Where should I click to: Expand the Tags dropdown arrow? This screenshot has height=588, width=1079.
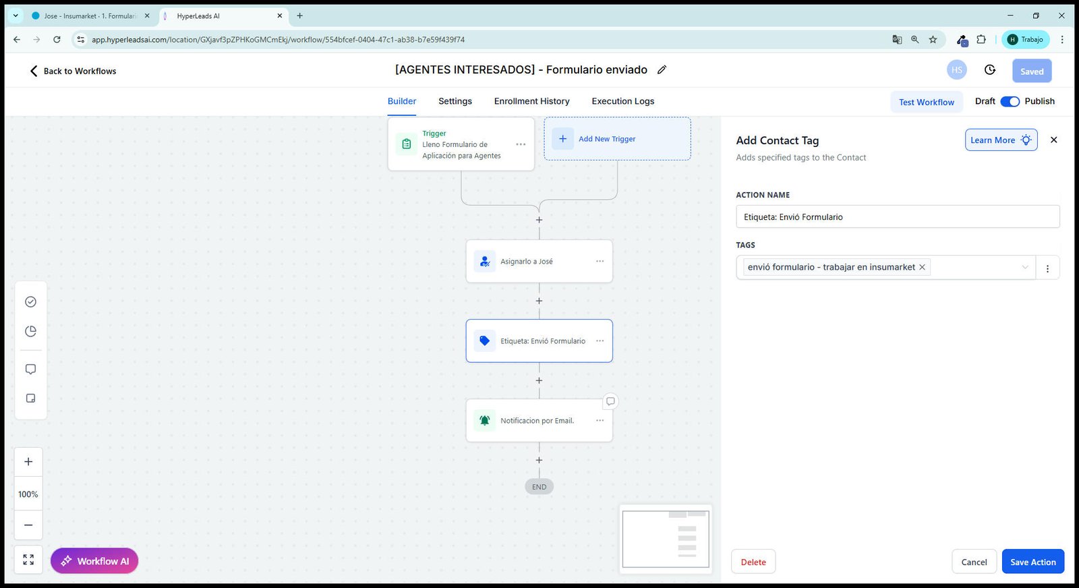[x=1025, y=267]
